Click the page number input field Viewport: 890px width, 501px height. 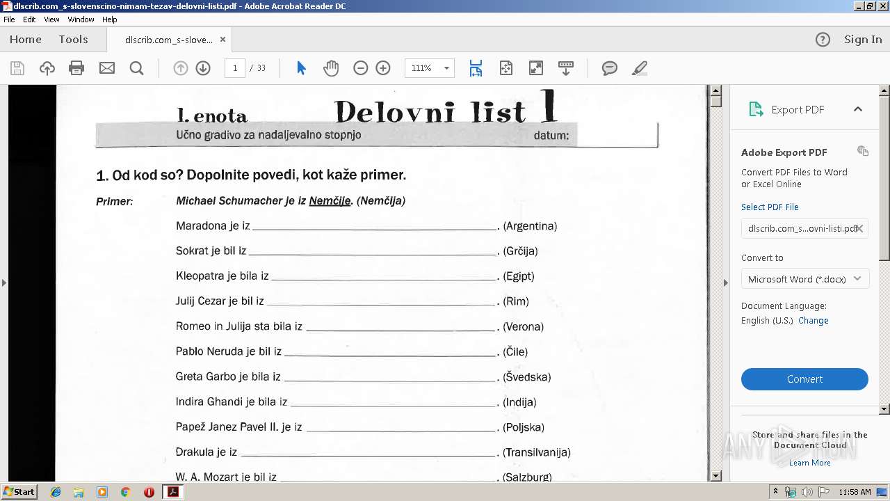pos(235,68)
